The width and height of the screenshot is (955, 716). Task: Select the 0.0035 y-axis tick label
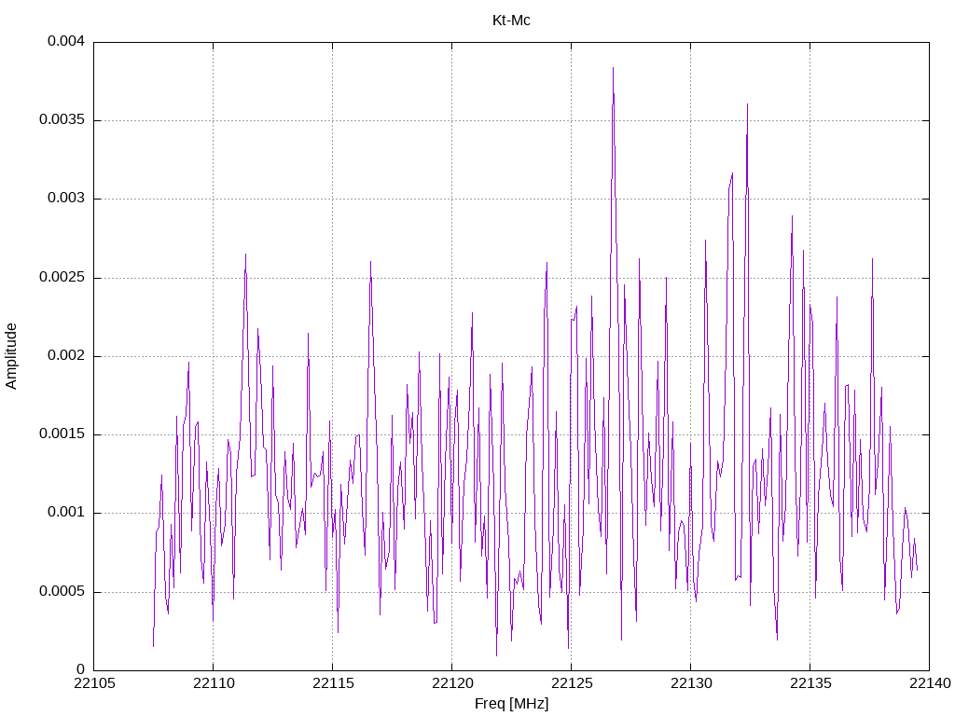[x=62, y=120]
